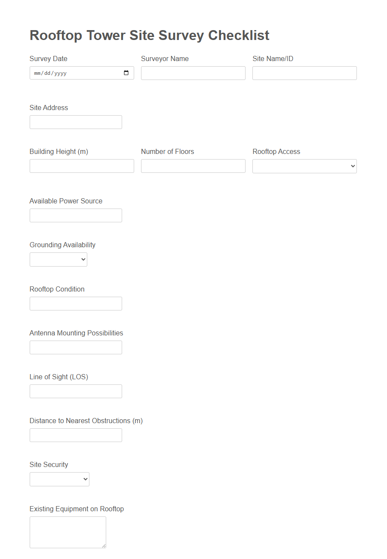Click the Site Security label
The width and height of the screenshot is (387, 559).
tap(49, 464)
